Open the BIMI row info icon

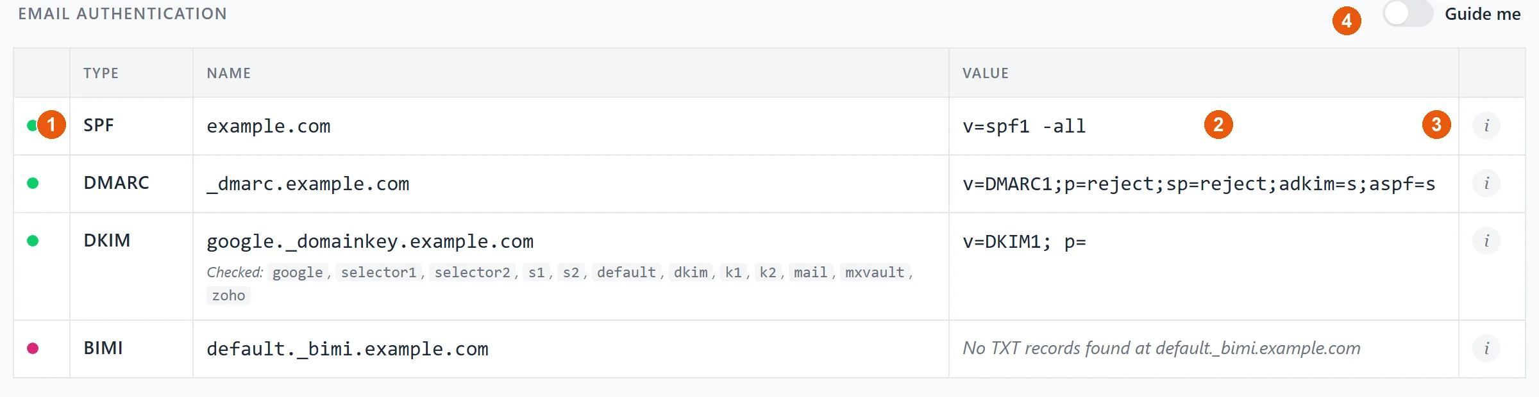click(1486, 348)
